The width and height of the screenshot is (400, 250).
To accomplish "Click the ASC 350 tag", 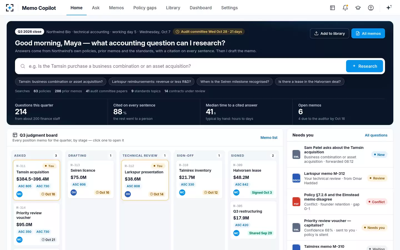I will (25, 232).
